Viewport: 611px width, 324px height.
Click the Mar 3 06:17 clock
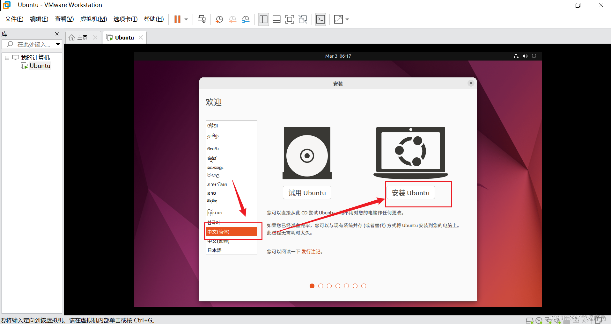[x=338, y=56]
